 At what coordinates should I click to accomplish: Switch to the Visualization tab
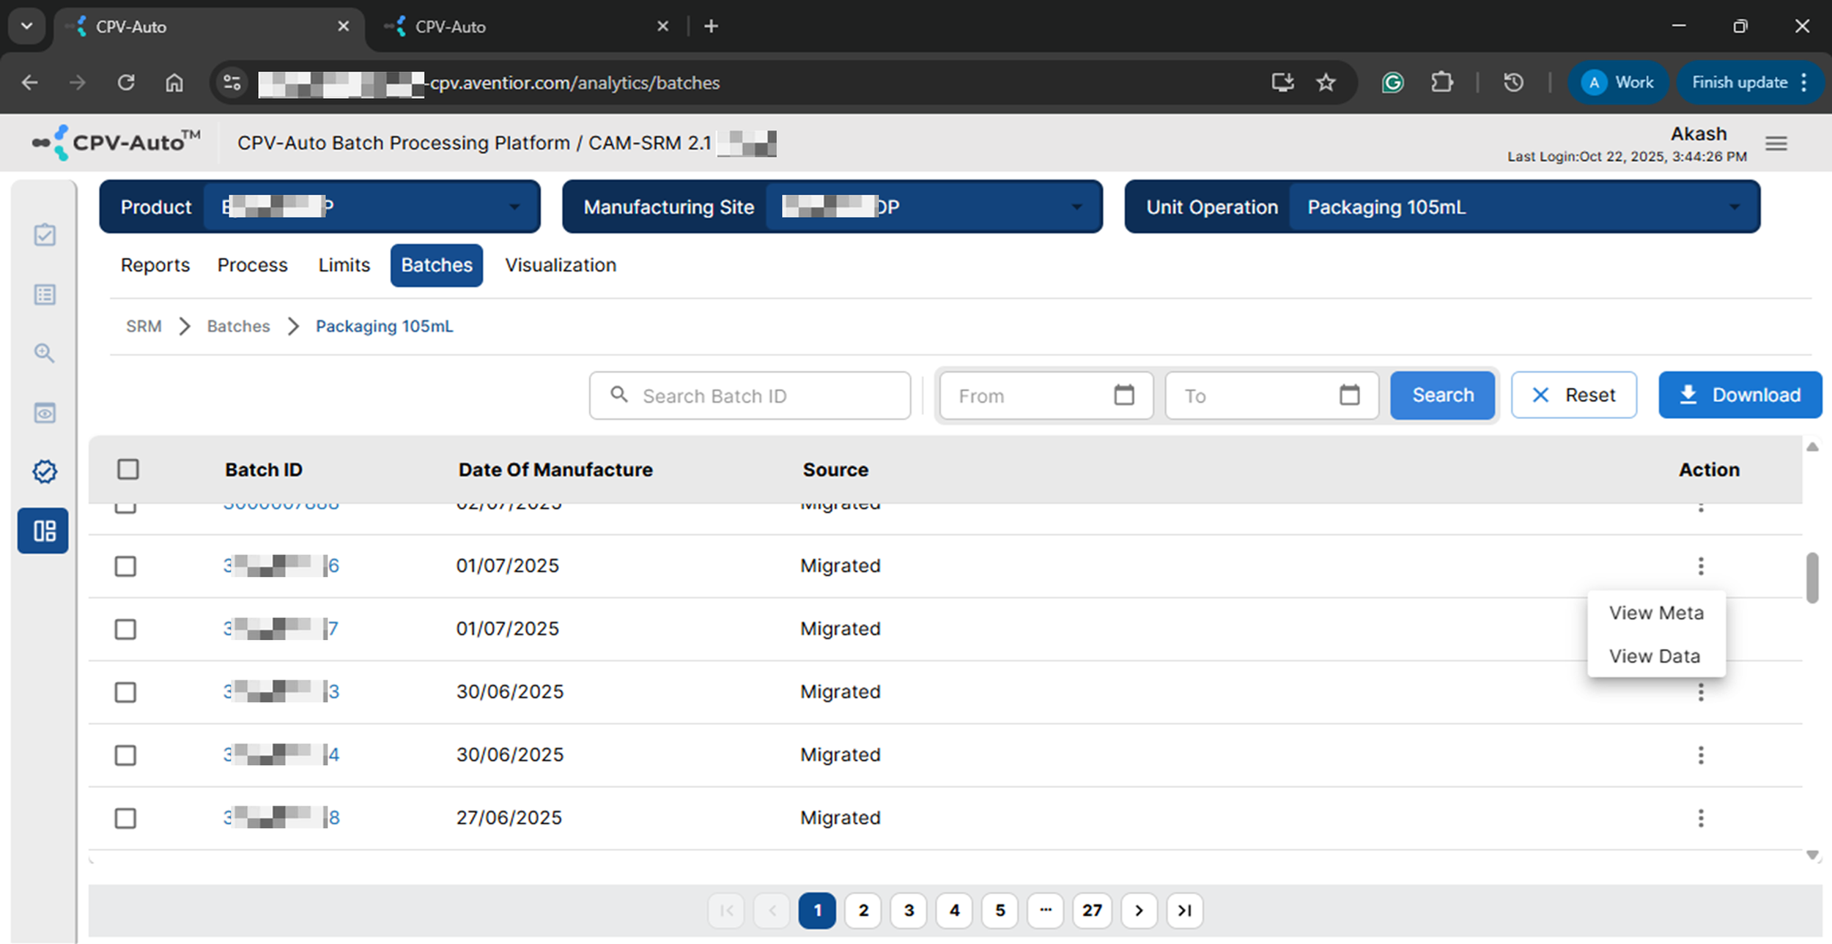coord(560,265)
